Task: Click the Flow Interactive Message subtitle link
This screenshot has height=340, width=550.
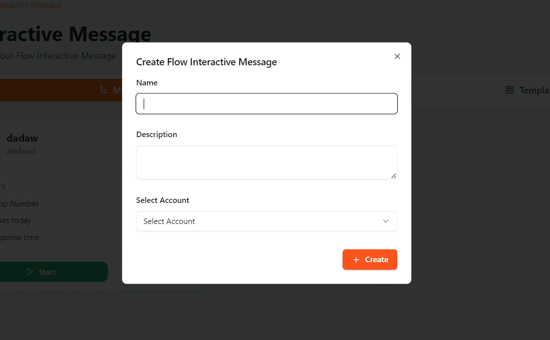Action: pyautogui.click(x=58, y=55)
